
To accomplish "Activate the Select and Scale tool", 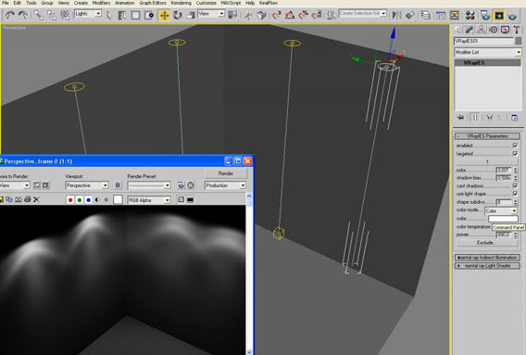I will point(191,15).
